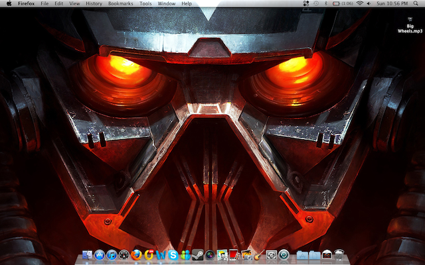Open the Wi-Fi status menu

(x=360, y=3)
